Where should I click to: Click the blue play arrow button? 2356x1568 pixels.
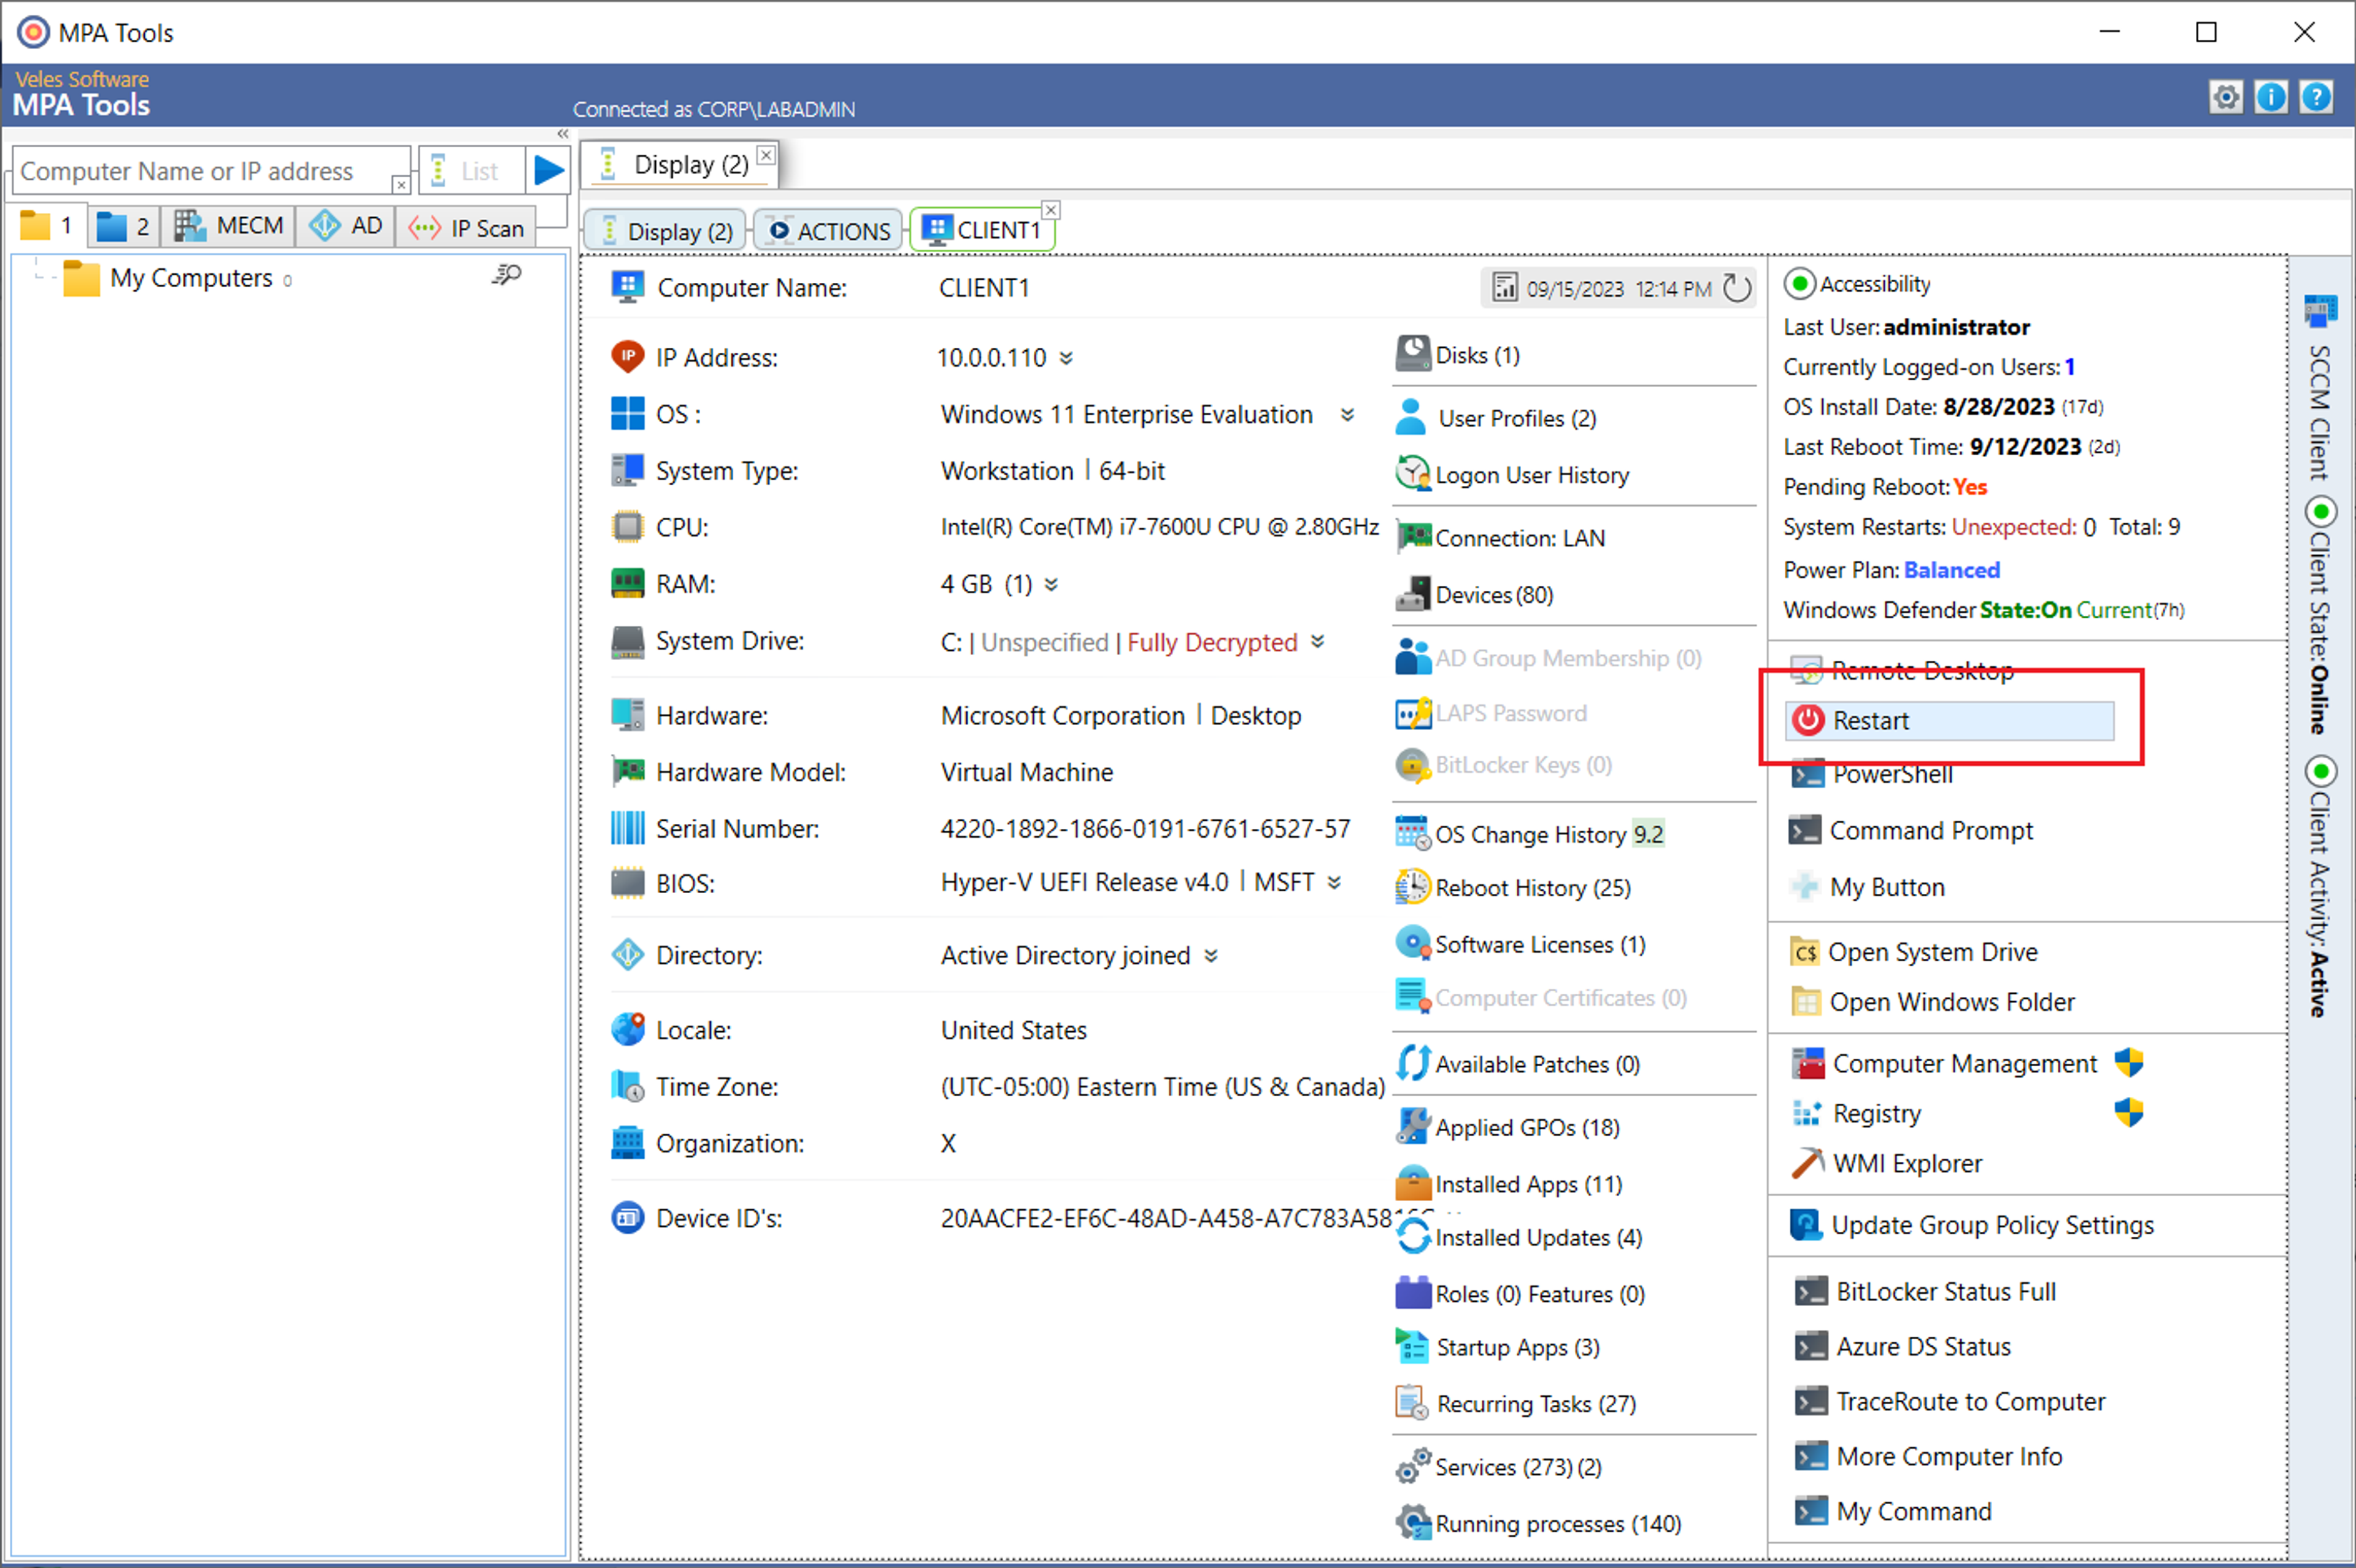coord(548,171)
